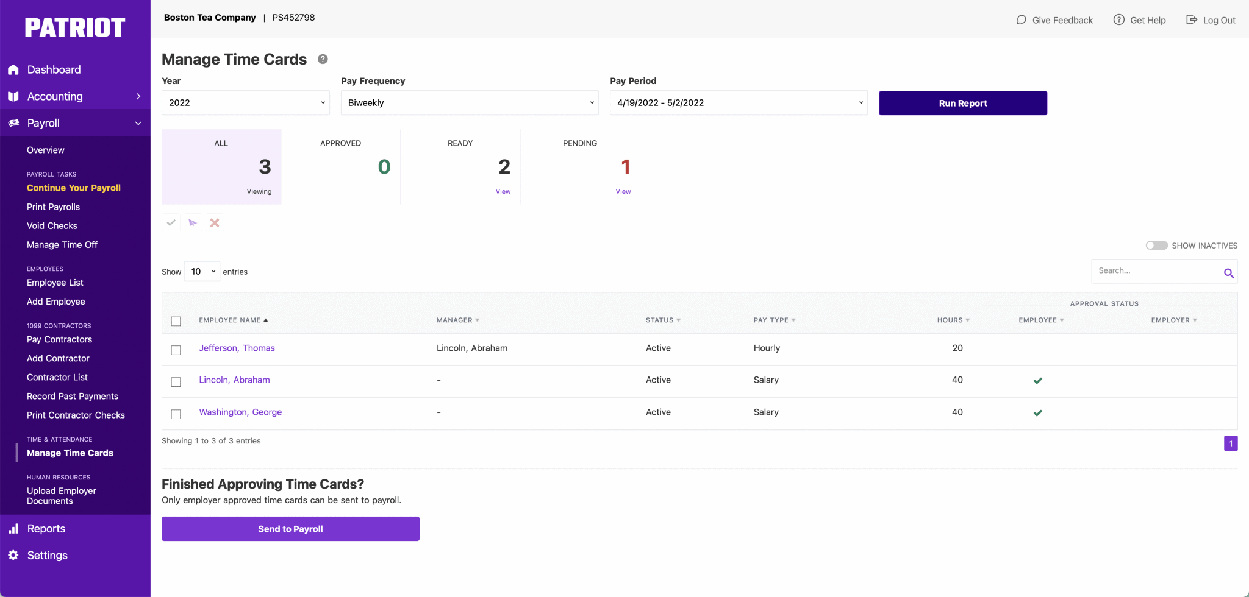Open Settings via the gear icon
Screen dimensions: 1249x597
[13, 555]
